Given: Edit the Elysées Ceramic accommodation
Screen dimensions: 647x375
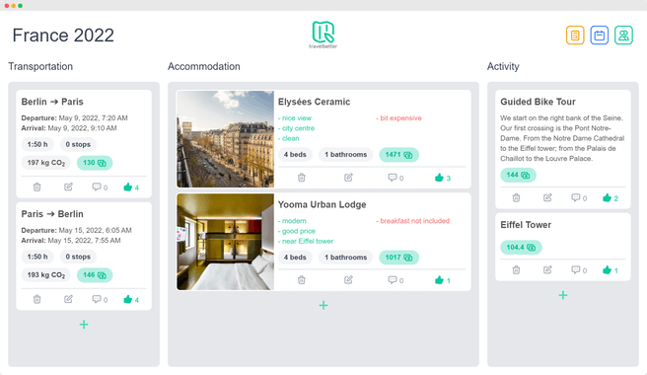Looking at the screenshot, I should coord(349,178).
